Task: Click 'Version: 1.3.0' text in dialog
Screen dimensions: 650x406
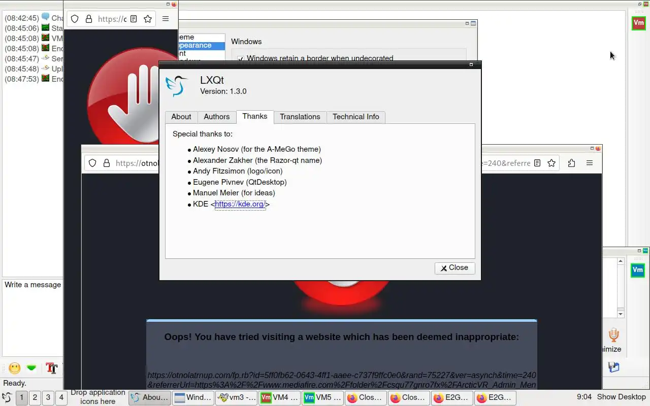Action: pos(223,91)
